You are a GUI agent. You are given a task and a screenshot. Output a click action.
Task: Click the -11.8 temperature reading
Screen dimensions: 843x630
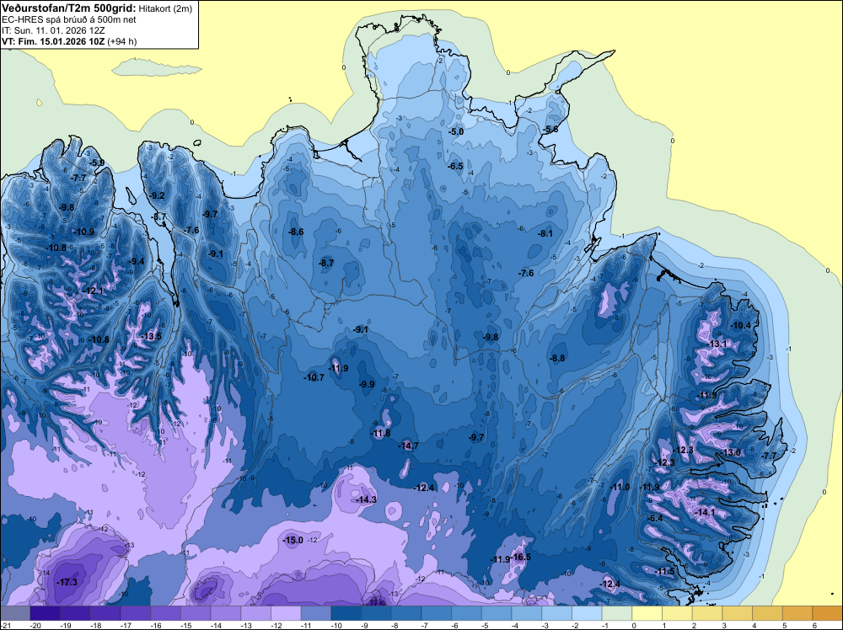381,433
